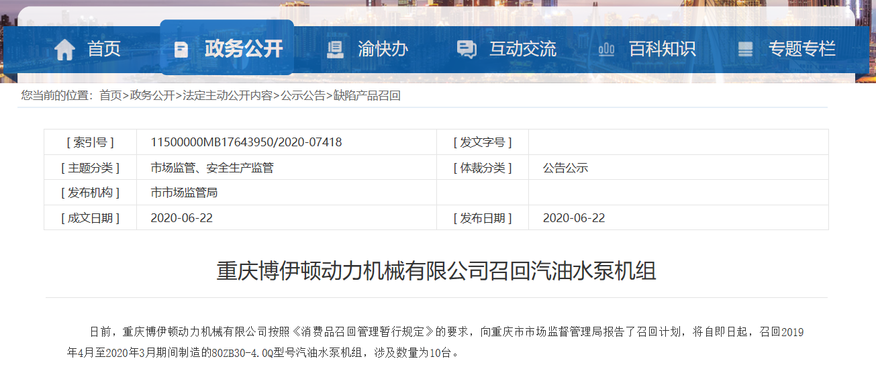Image resolution: width=876 pixels, height=365 pixels.
Task: Open the 百科知识 tab
Action: (x=663, y=49)
